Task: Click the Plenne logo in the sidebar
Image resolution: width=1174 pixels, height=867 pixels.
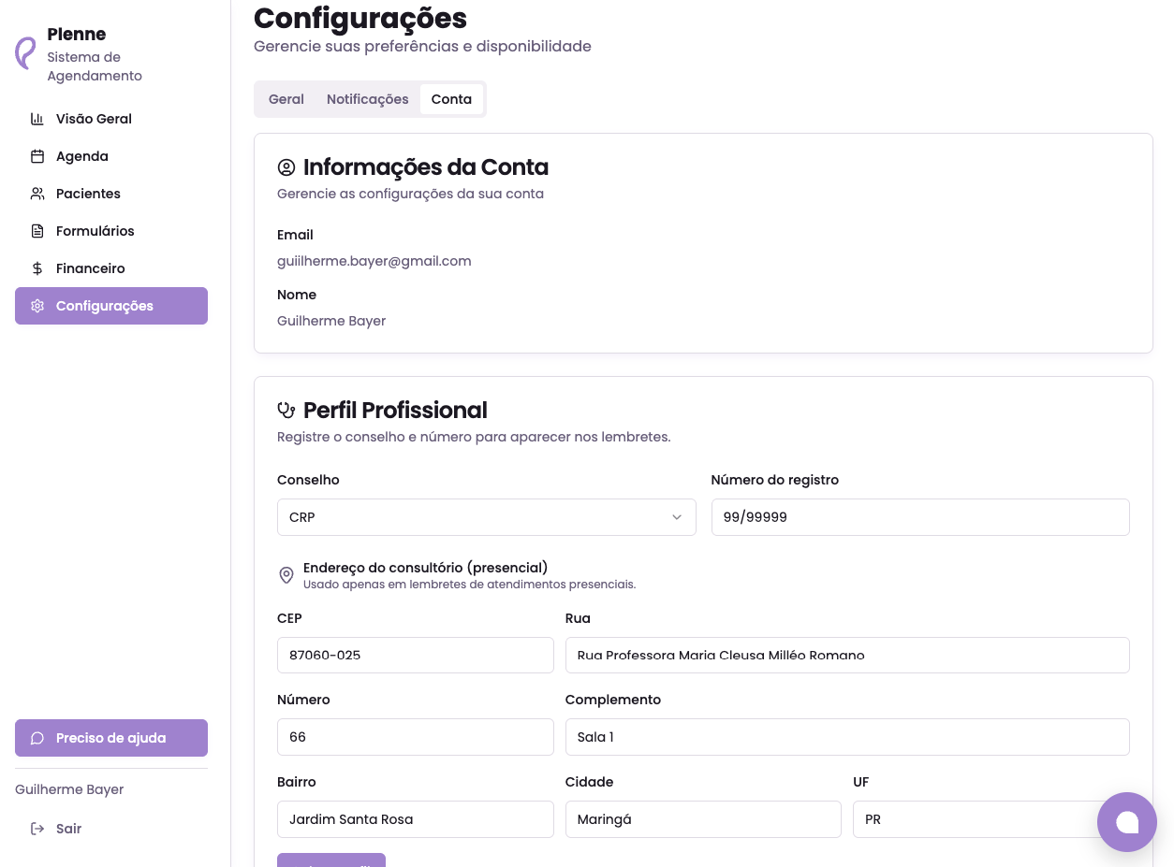Action: pos(25,53)
